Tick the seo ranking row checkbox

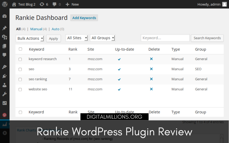point(20,80)
